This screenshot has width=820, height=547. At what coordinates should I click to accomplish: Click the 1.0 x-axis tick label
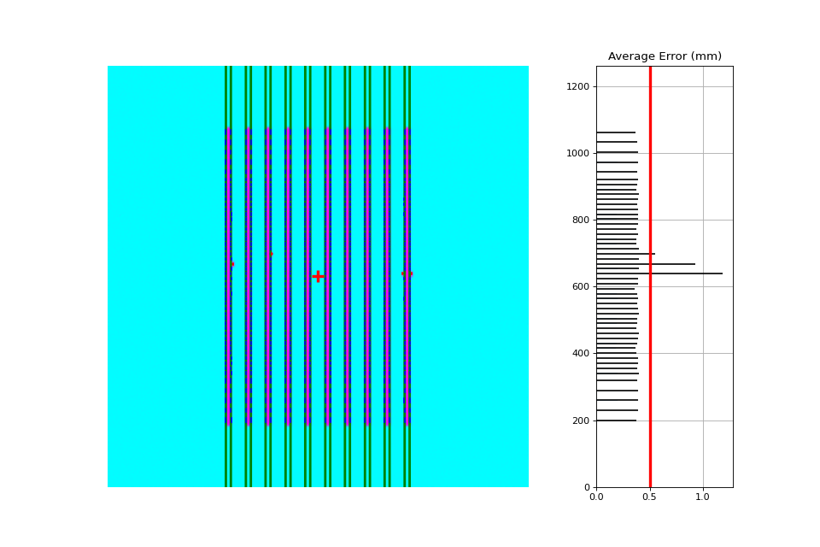click(702, 497)
